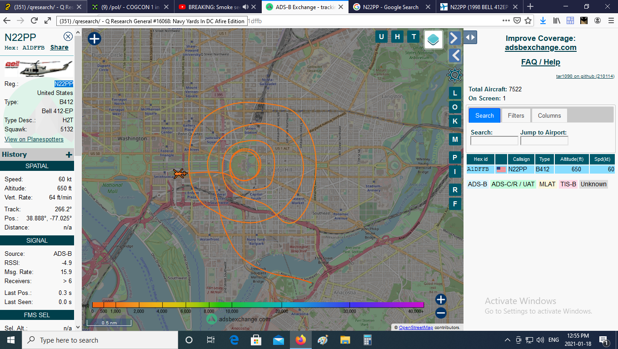
Task: Open View on Planespotters link
Action: (x=34, y=139)
